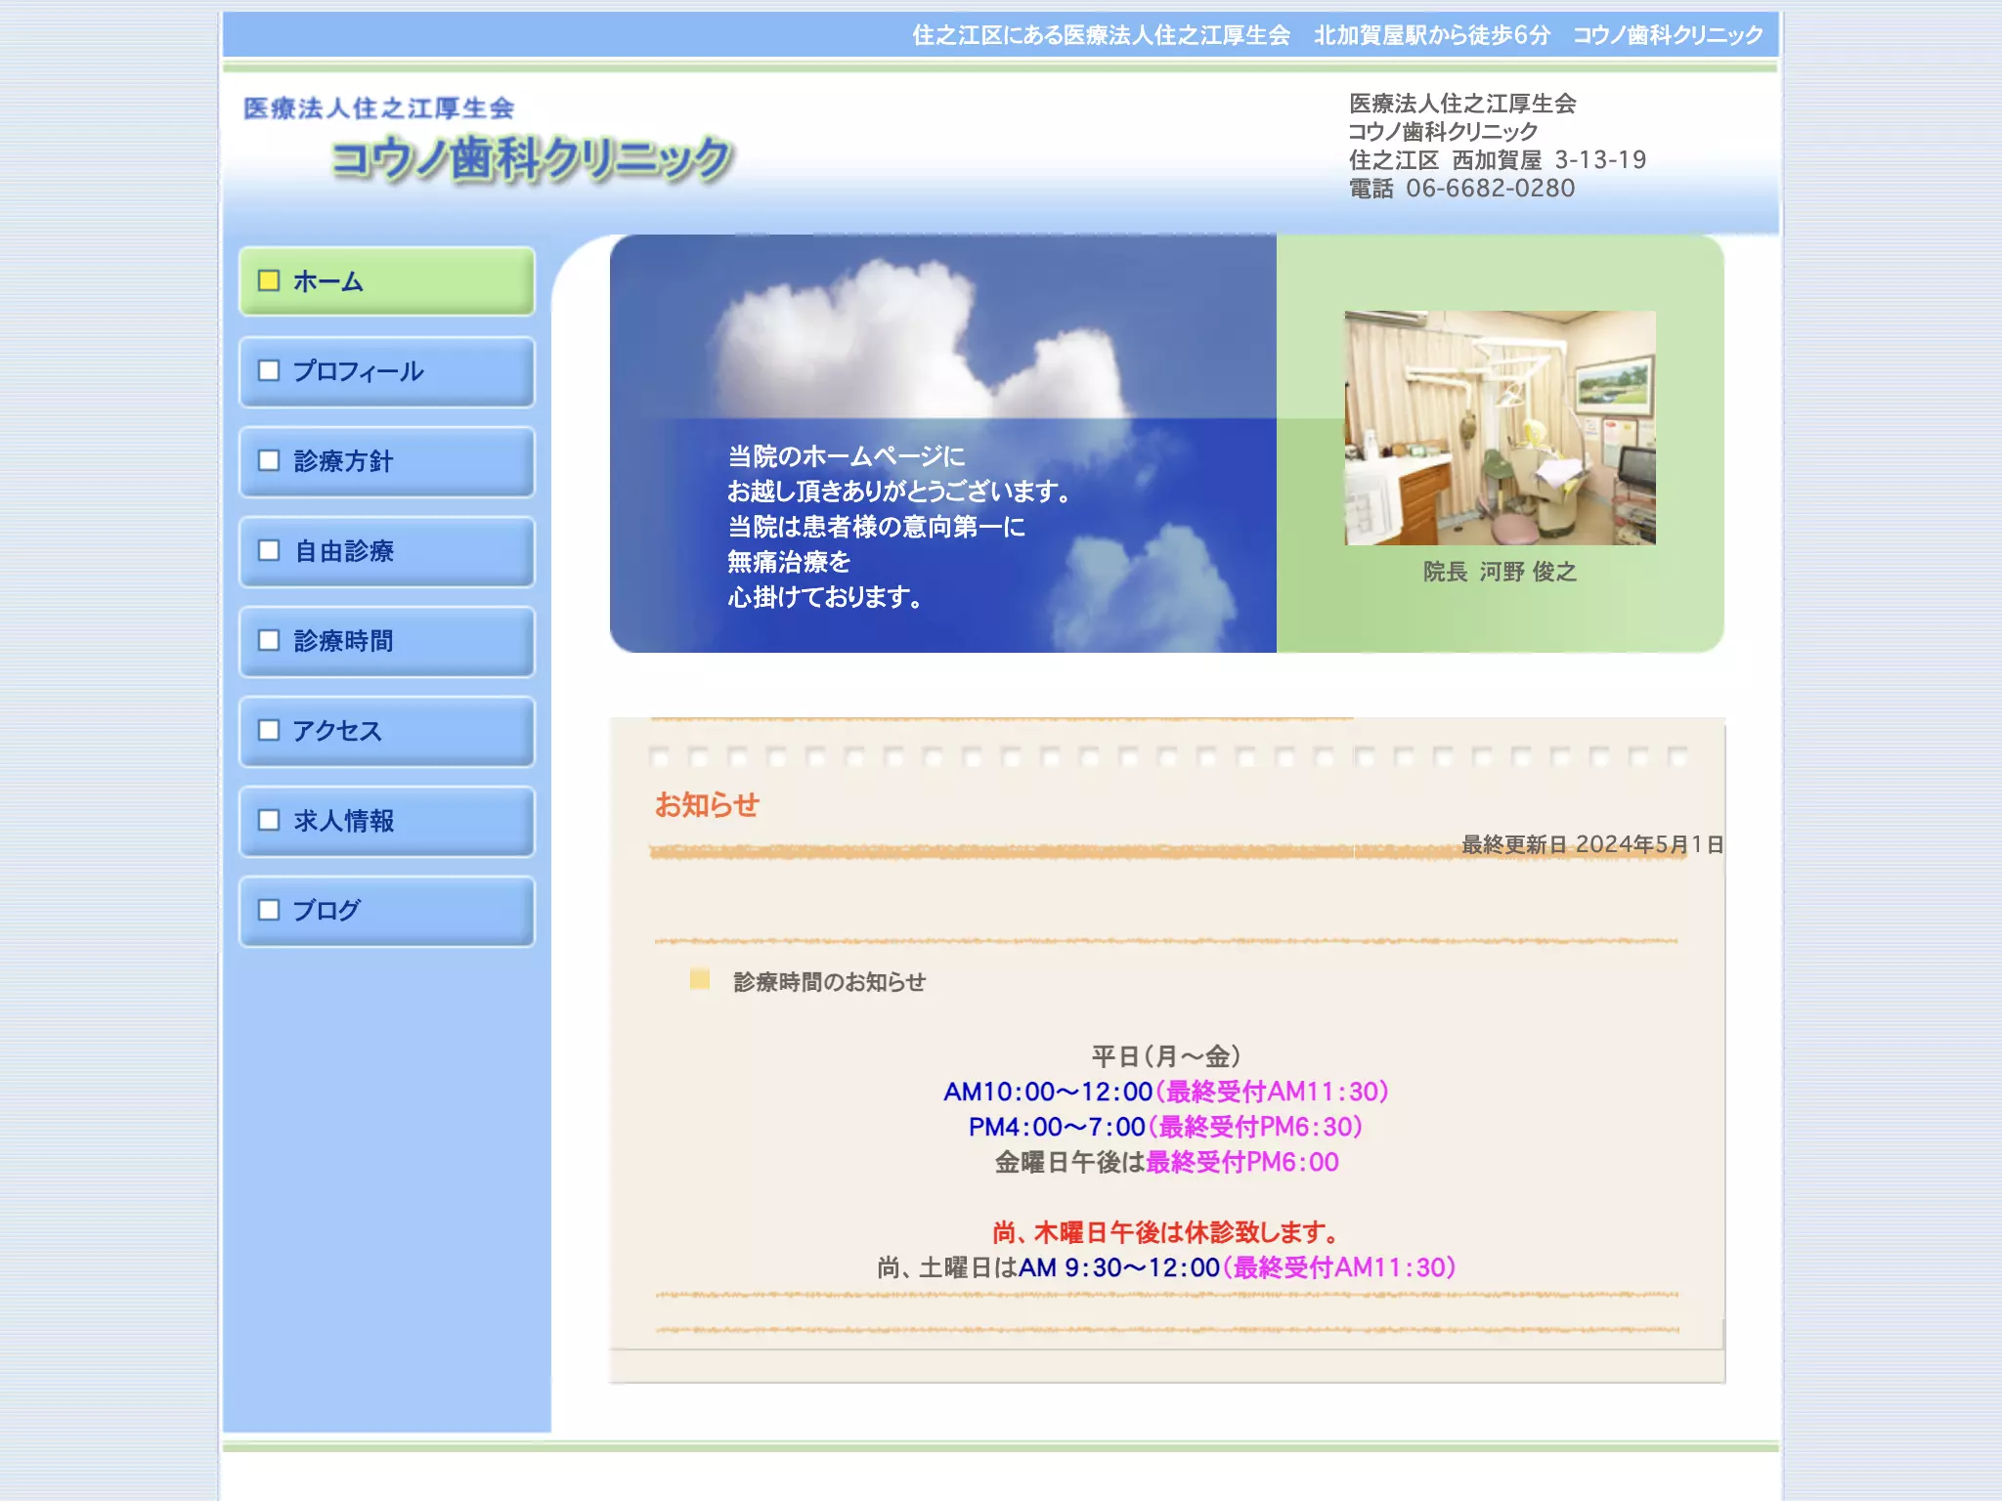Click the sky banner welcome image
Viewport: 2002px width, 1501px height.
[x=943, y=444]
